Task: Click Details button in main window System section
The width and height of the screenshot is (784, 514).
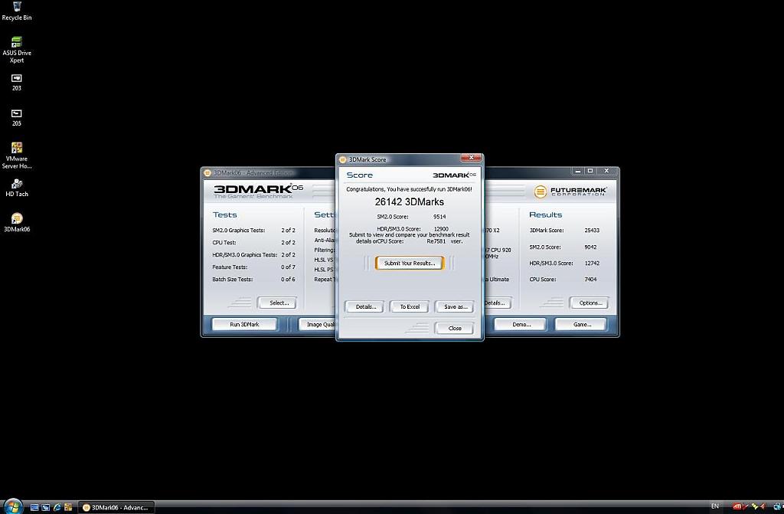Action: pos(498,303)
